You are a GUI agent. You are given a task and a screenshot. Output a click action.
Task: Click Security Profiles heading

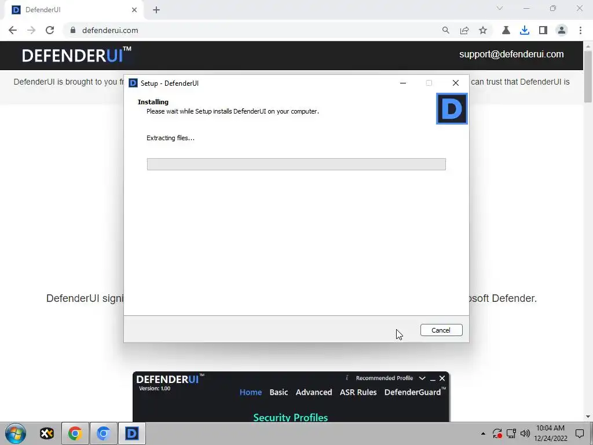[x=291, y=417]
